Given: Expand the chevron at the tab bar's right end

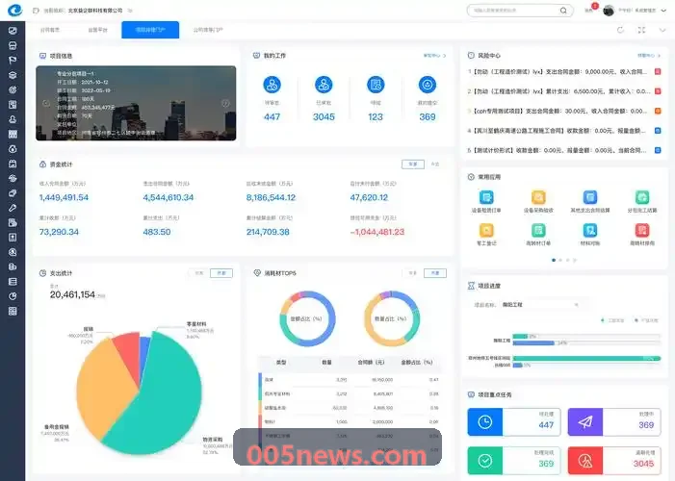Looking at the screenshot, I should pyautogui.click(x=662, y=30).
